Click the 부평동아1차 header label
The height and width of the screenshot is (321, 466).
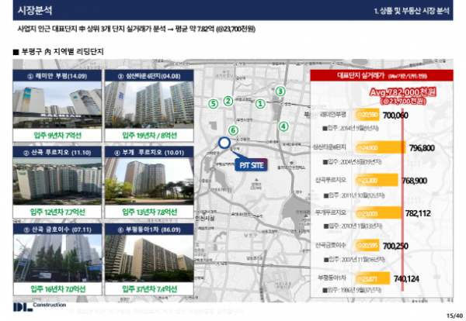pos(146,230)
